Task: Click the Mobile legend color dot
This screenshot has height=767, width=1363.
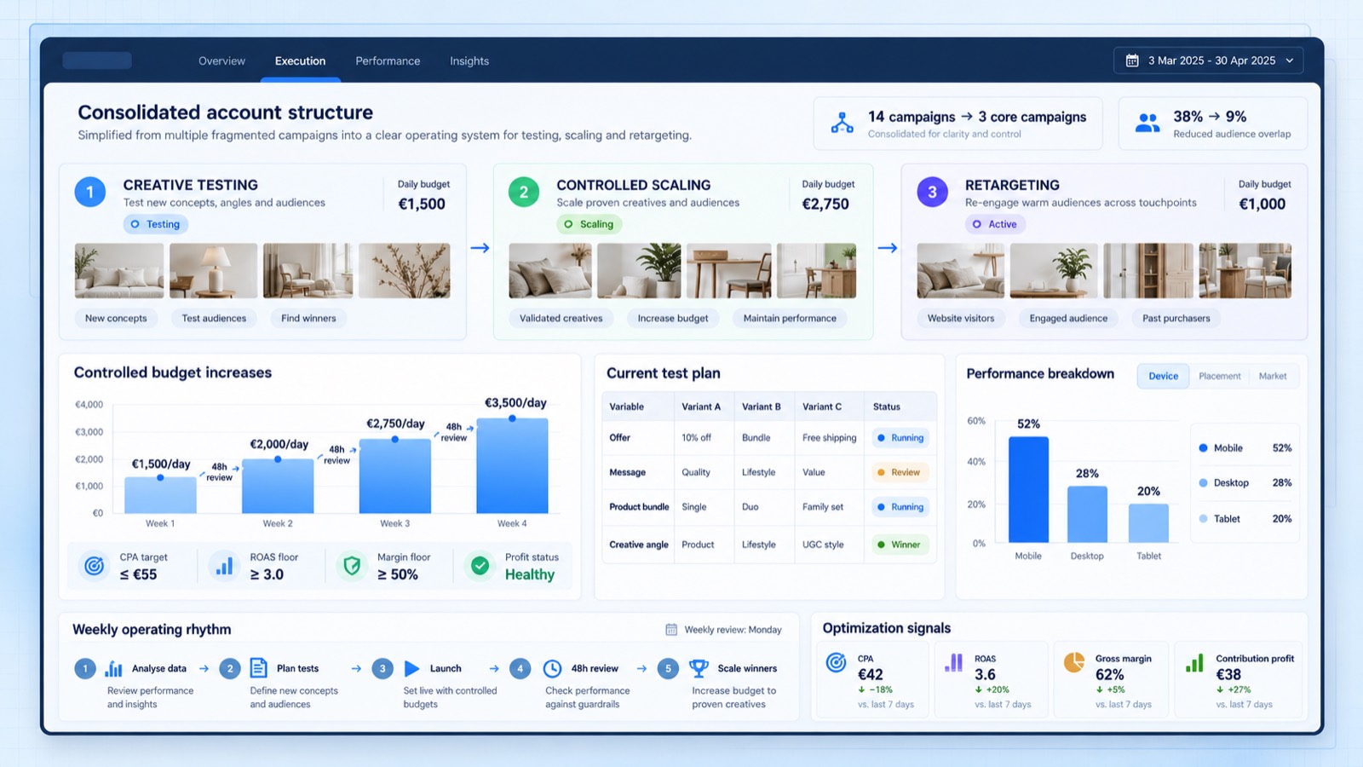Action: [x=1203, y=448]
